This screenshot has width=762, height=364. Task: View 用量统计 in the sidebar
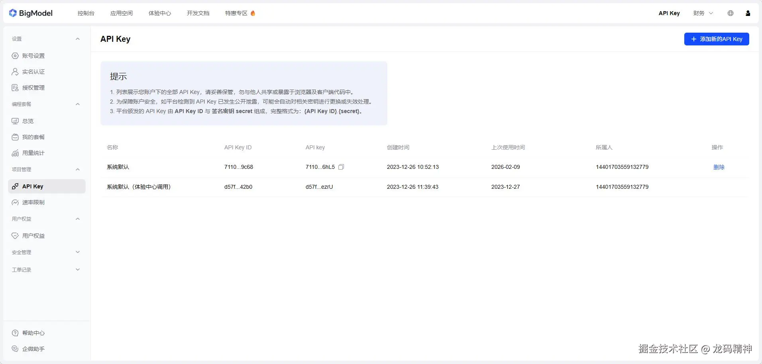coord(33,153)
